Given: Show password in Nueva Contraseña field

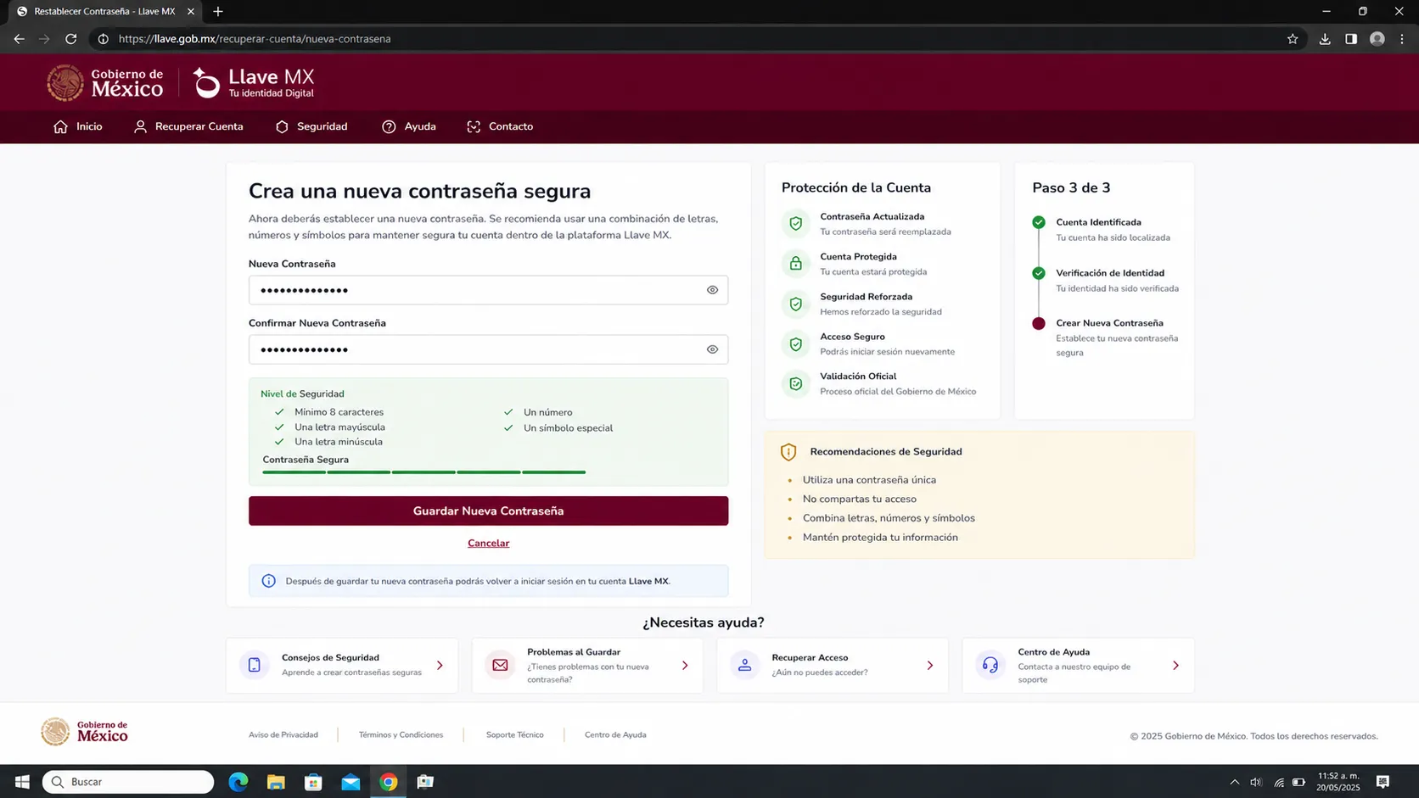Looking at the screenshot, I should pos(712,290).
